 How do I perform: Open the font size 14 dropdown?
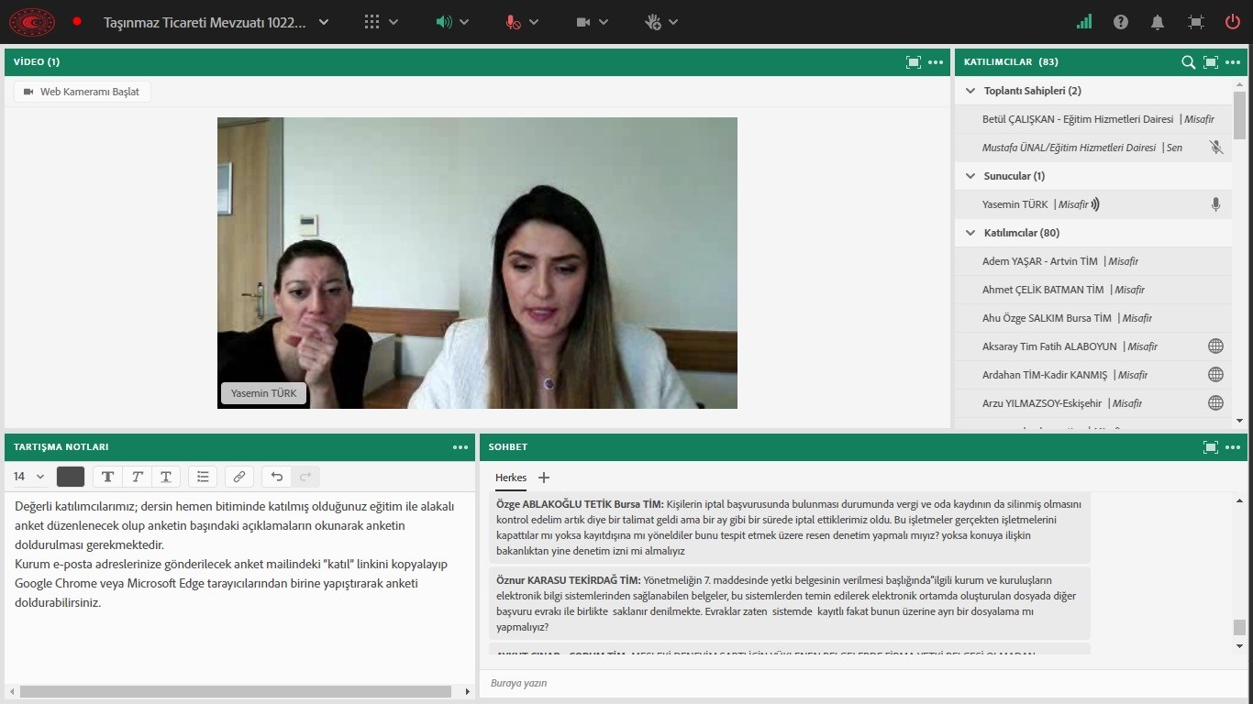click(x=28, y=477)
